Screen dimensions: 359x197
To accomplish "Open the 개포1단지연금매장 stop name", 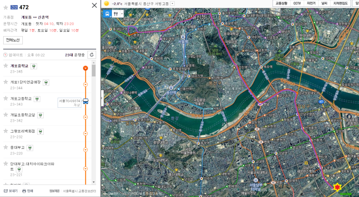I will [26, 82].
